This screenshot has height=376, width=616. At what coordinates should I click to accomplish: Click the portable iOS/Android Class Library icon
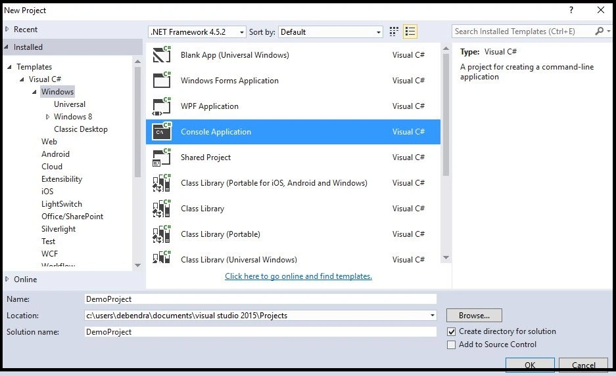click(x=162, y=182)
